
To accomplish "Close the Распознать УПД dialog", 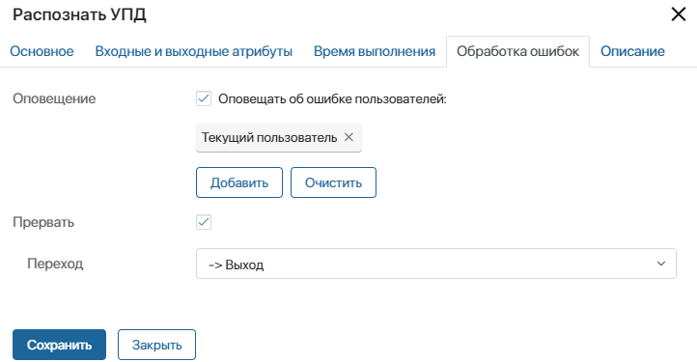I will [679, 14].
